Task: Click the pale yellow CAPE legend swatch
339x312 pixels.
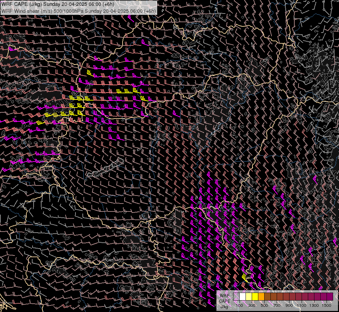Action: [249, 297]
